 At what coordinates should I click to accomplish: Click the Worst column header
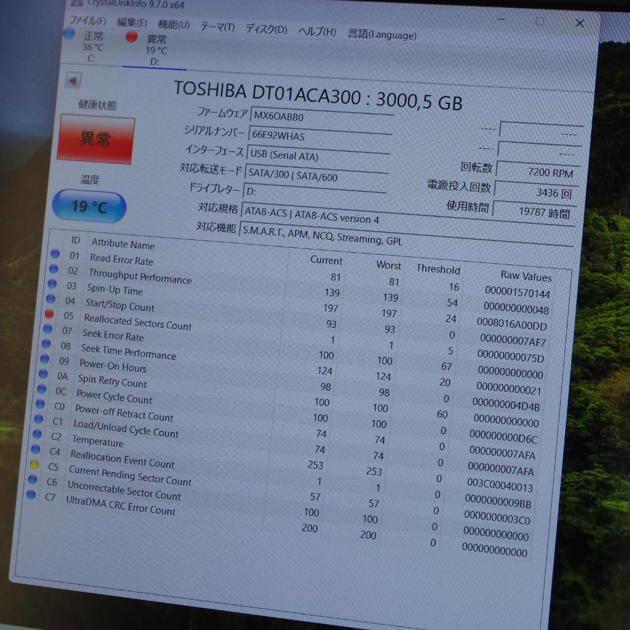pos(388,265)
